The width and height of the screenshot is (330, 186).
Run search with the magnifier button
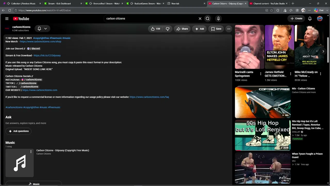[208, 19]
